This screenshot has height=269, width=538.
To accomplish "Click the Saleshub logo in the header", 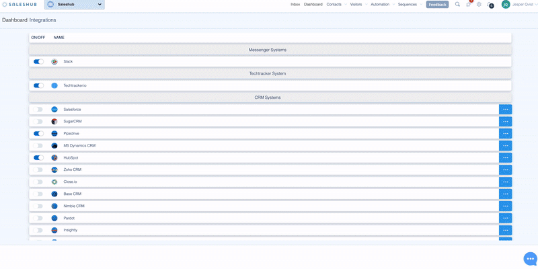I will [20, 5].
